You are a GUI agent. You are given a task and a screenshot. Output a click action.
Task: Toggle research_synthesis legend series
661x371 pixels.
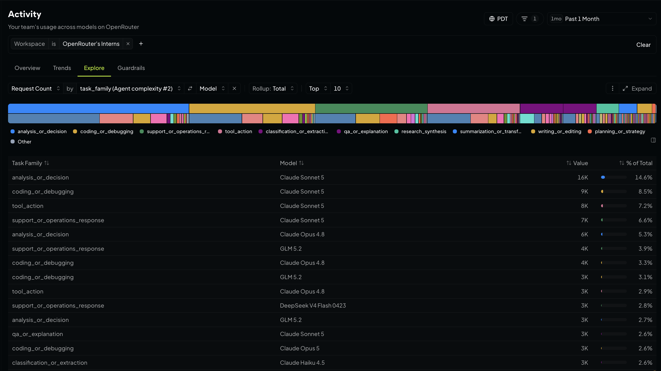click(420, 131)
